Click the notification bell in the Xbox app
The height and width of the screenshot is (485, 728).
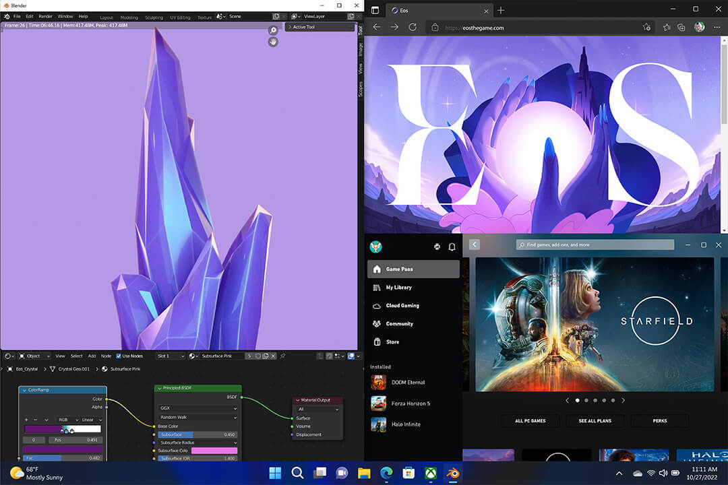[452, 247]
